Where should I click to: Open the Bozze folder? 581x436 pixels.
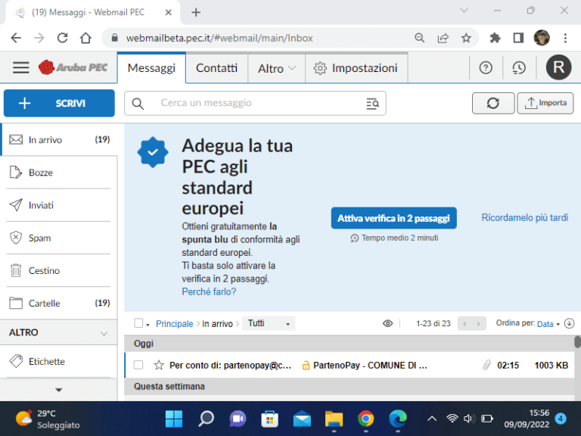pyautogui.click(x=58, y=173)
